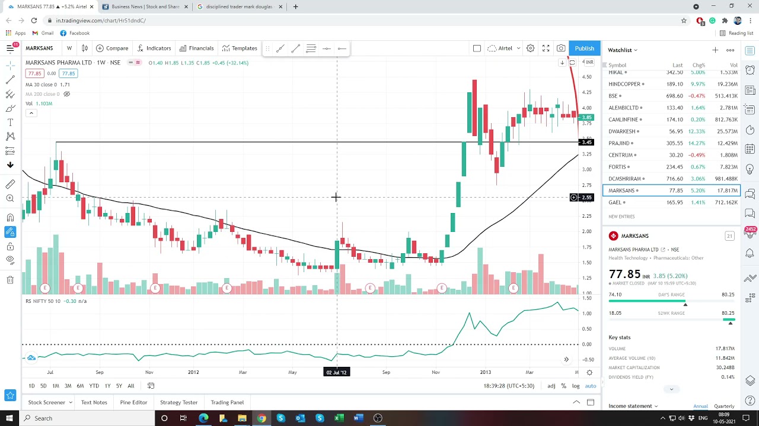Open the watchlist panel icon in right sidebar

(x=750, y=50)
